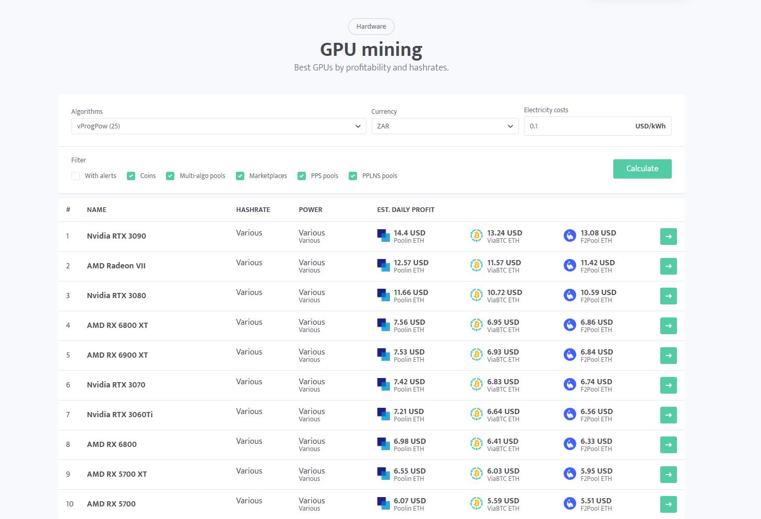
Task: Click the F2Pool icon in AMD RX 5700 XT row
Action: click(x=569, y=475)
